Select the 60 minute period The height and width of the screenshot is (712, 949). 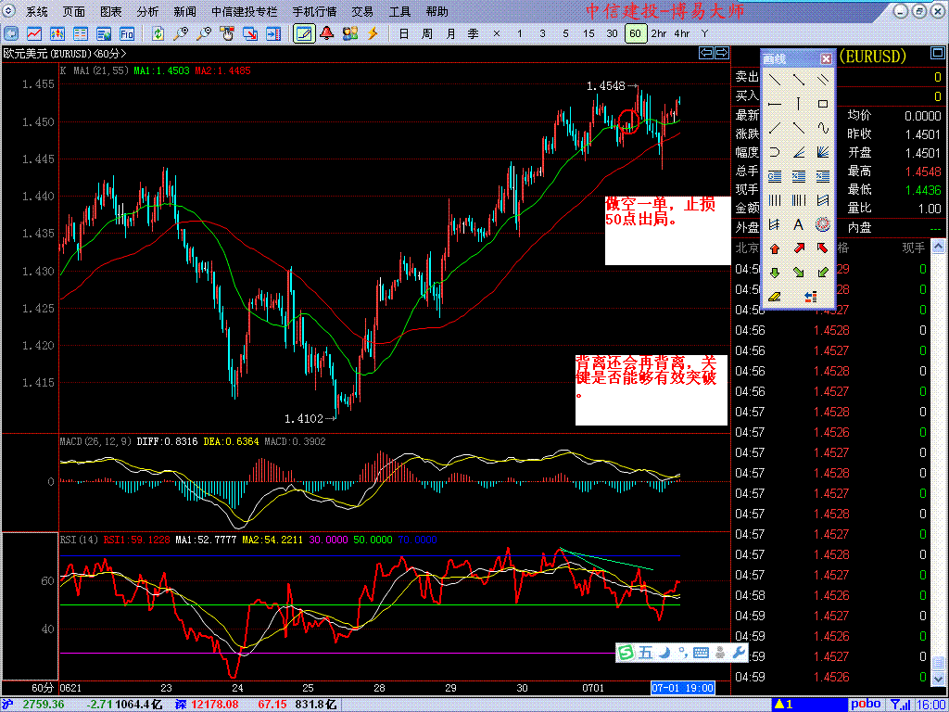[x=635, y=34]
